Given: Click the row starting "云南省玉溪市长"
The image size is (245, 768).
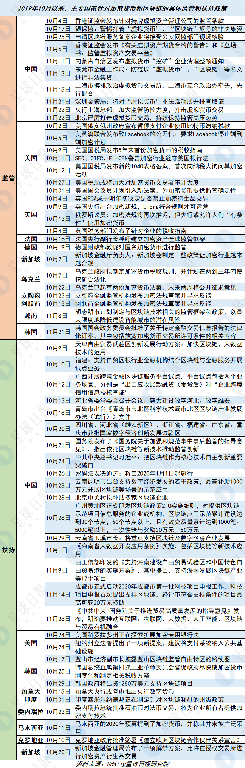Looking at the screenshot, I should [159, 538].
